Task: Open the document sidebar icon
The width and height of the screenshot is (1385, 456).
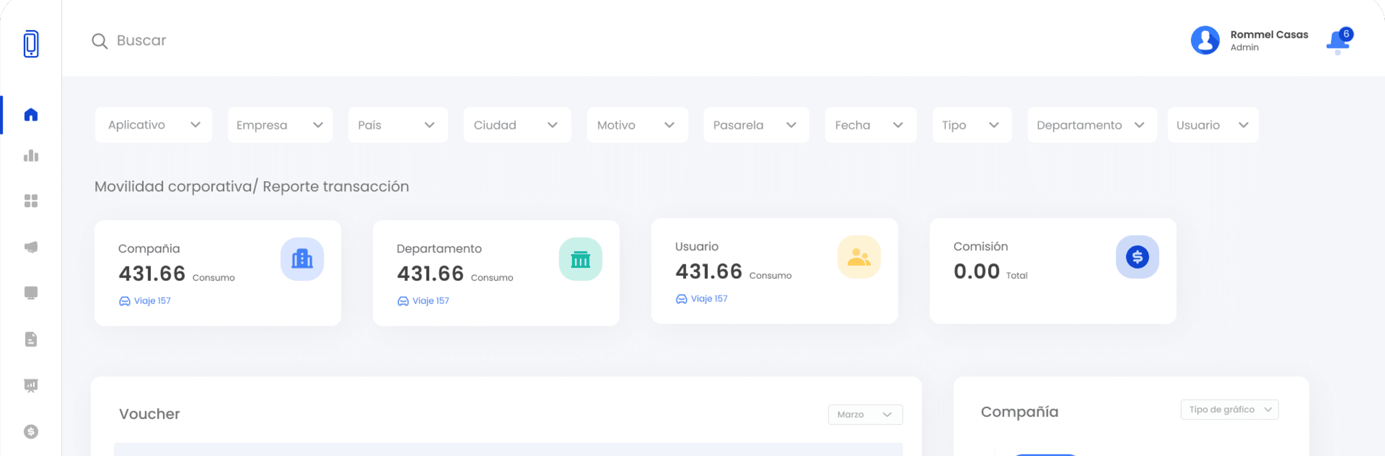Action: click(31, 339)
